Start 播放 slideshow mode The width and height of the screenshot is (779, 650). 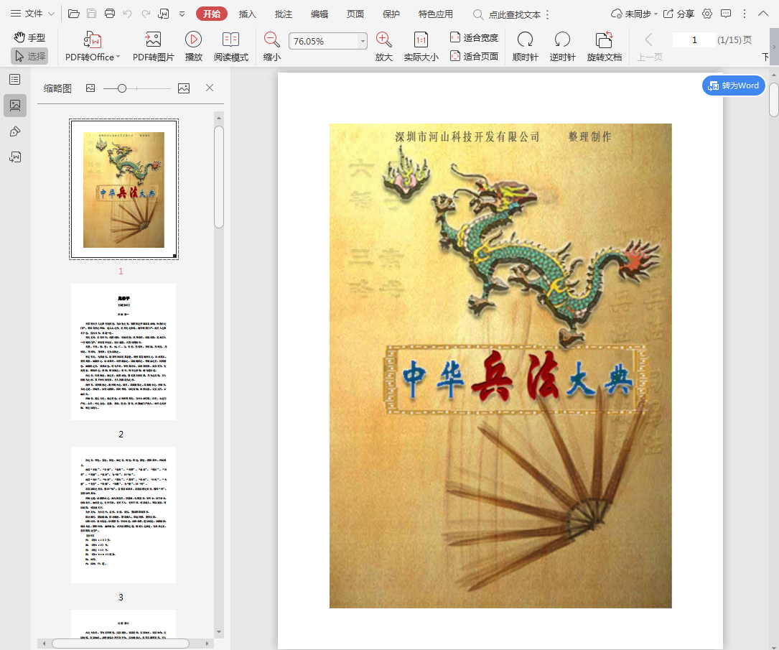coord(193,40)
